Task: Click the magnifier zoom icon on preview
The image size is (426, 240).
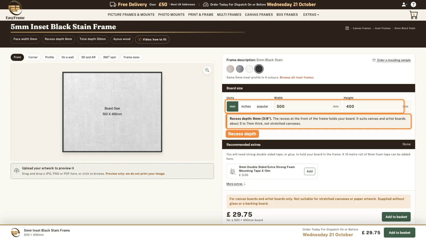Action: coord(207,70)
